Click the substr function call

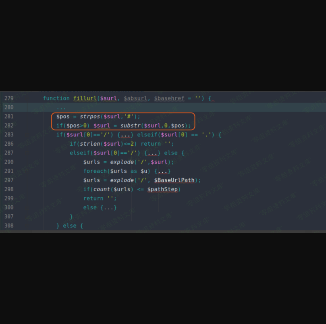130,125
